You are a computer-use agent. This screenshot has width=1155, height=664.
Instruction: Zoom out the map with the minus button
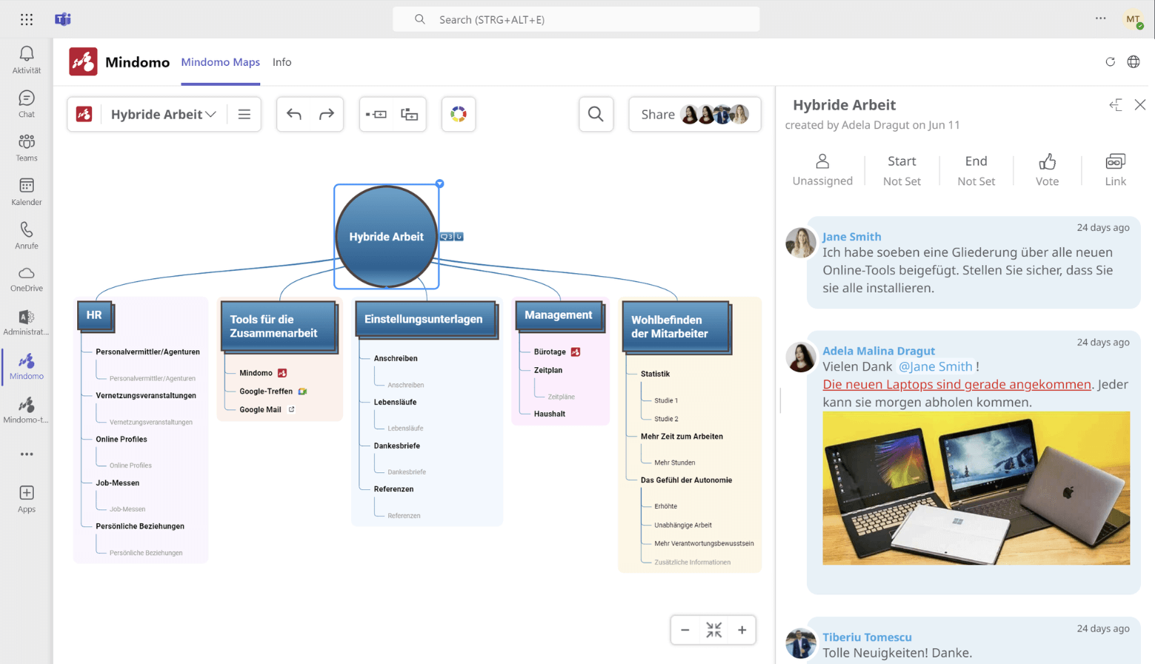(685, 630)
